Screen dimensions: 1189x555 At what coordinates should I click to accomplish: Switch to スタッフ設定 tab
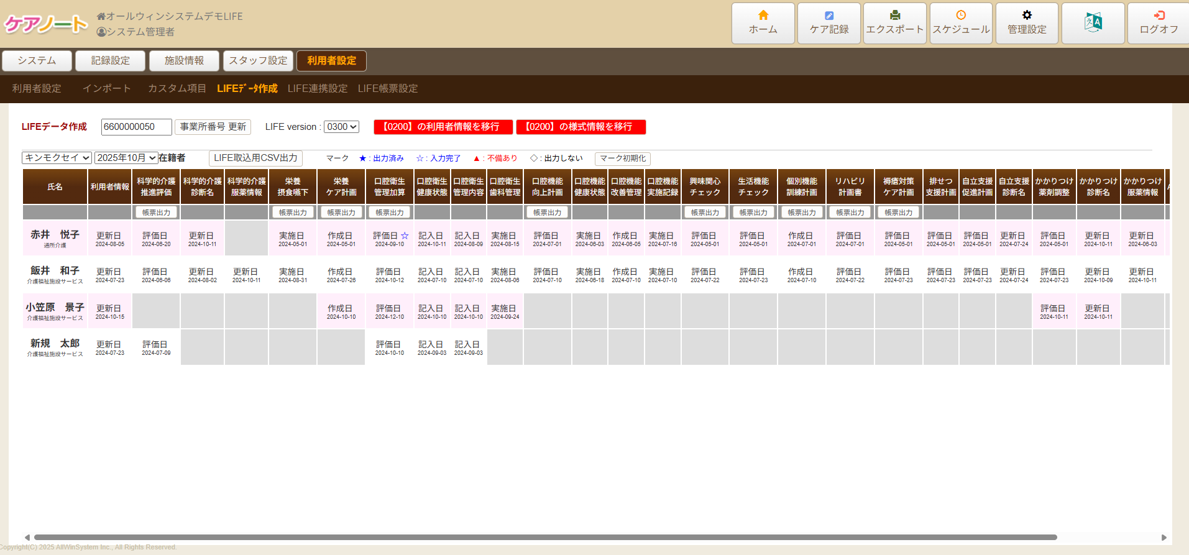[x=258, y=61]
